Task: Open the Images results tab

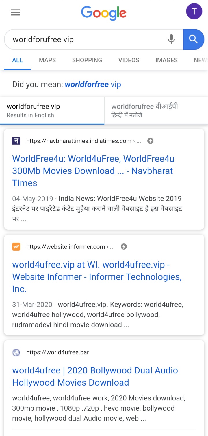Action: (166, 60)
